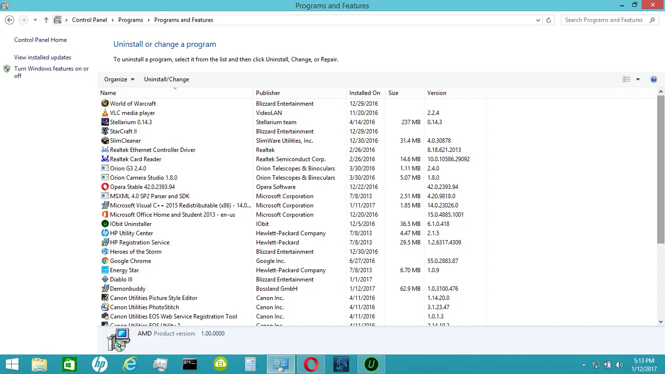This screenshot has height=374, width=665.
Task: Click the Back navigation arrow
Action: point(9,20)
